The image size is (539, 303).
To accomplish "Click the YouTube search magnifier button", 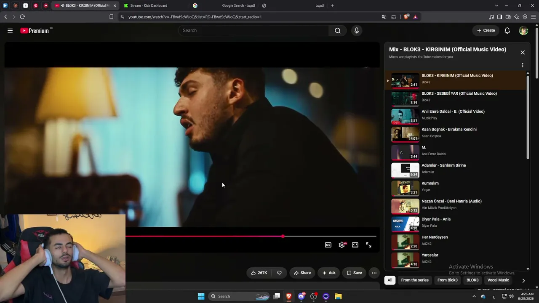I will 338,30.
